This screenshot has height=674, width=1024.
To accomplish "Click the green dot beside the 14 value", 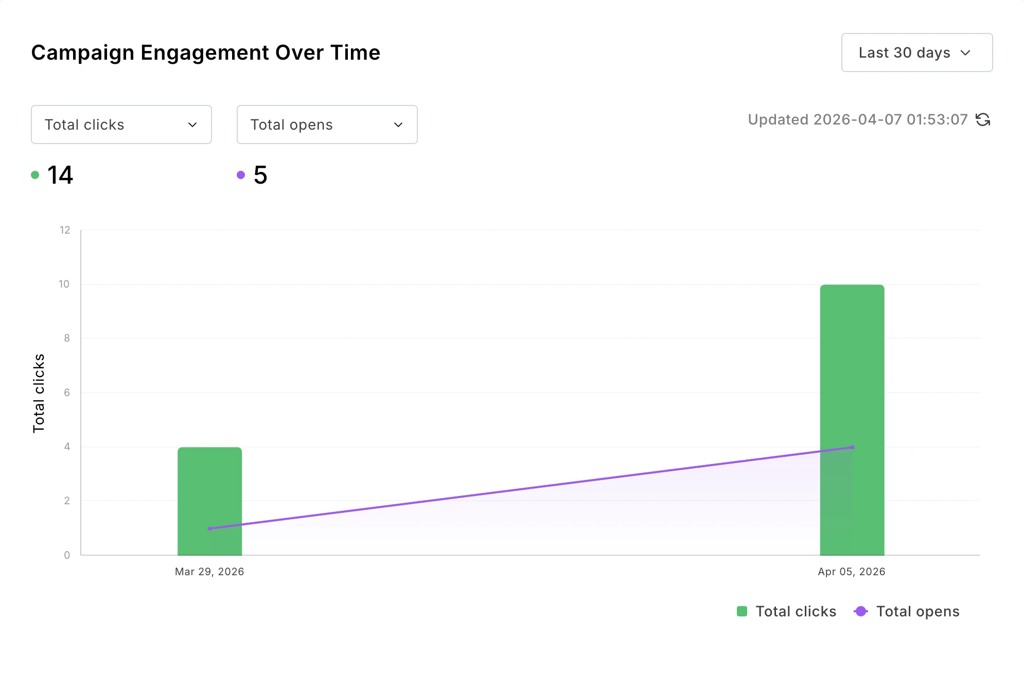I will click(34, 175).
